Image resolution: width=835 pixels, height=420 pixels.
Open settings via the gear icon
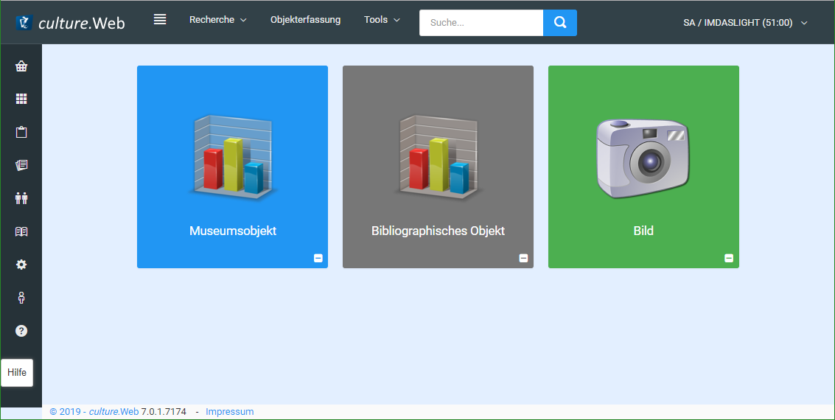pos(21,265)
